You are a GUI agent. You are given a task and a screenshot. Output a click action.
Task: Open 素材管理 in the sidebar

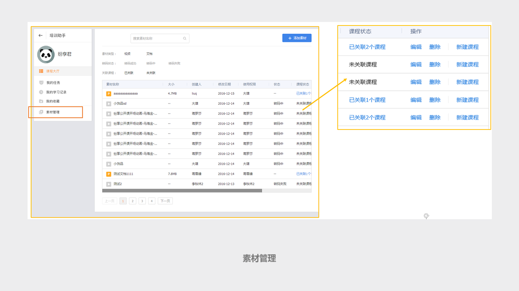tap(53, 112)
